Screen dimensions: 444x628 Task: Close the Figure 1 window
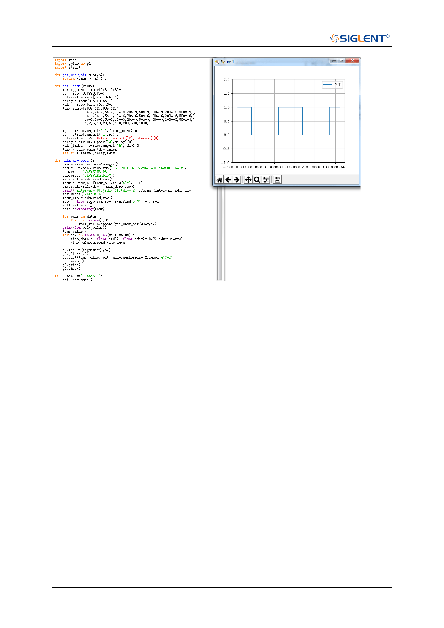coord(352,61)
